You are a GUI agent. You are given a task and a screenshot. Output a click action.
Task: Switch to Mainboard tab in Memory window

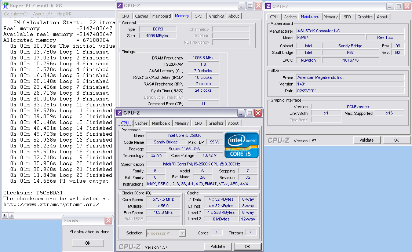tap(161, 16)
